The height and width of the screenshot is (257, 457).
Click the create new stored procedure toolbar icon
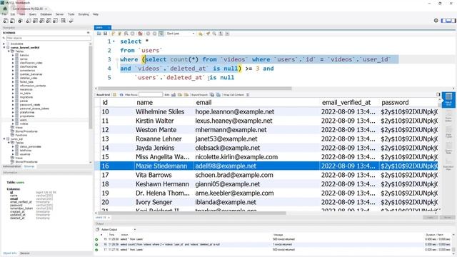click(x=49, y=21)
